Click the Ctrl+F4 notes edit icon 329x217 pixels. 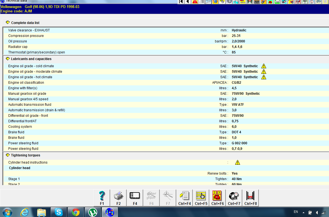pos(184,198)
